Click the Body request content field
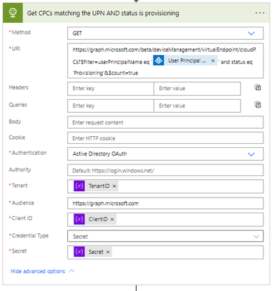Viewport: 275px width, 291px height. [x=166, y=122]
